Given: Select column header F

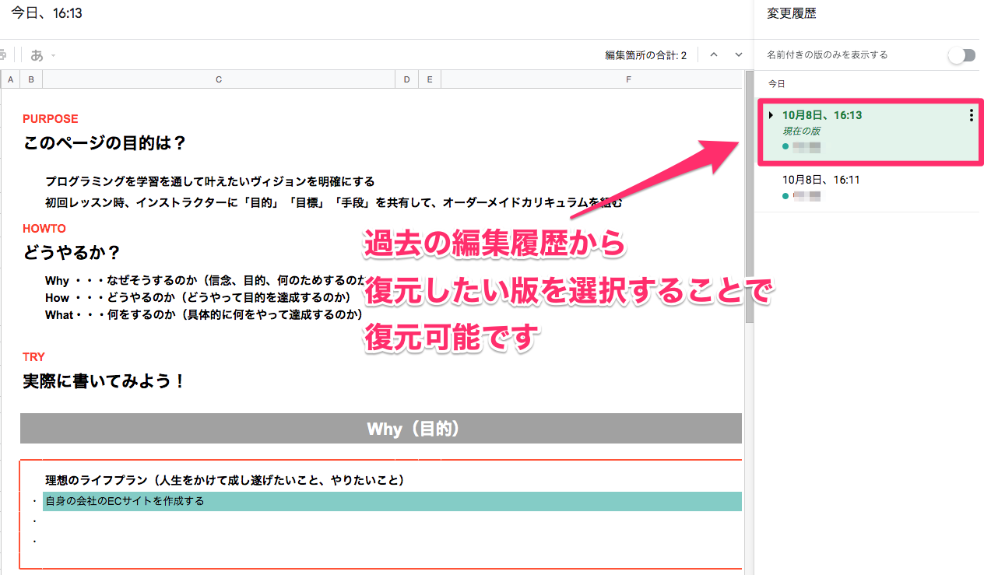Looking at the screenshot, I should 628,79.
